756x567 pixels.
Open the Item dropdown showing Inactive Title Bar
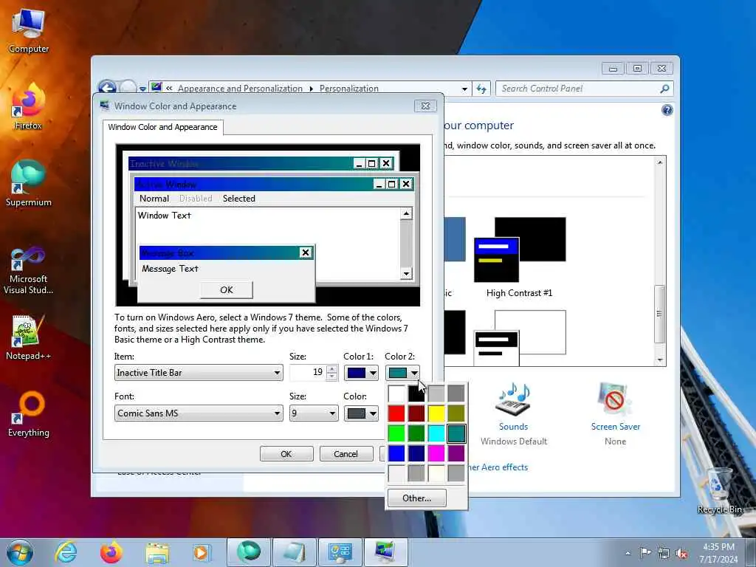[199, 373]
